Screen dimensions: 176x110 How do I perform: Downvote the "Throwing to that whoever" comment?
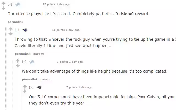(10, 34)
